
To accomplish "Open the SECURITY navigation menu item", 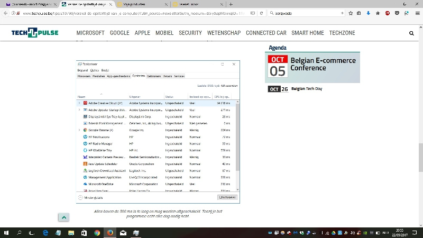I will tap(190, 33).
